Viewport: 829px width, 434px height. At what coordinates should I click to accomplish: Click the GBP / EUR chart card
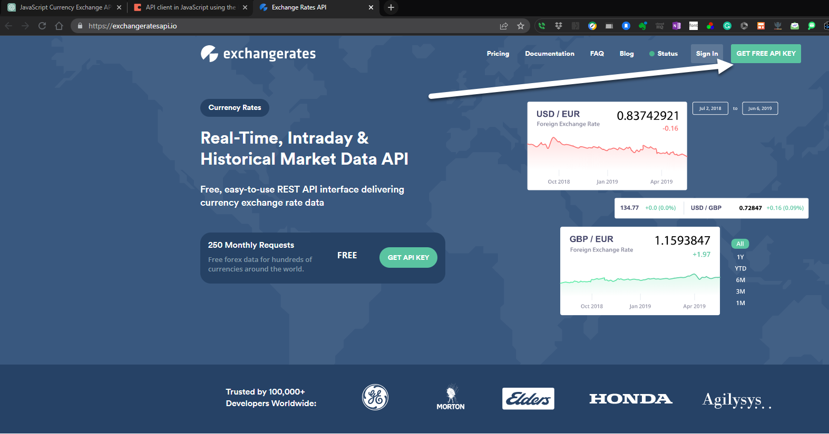point(640,271)
